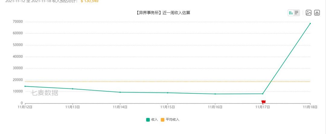Save the chart as an image
This screenshot has width=326, height=134.
click(x=308, y=13)
